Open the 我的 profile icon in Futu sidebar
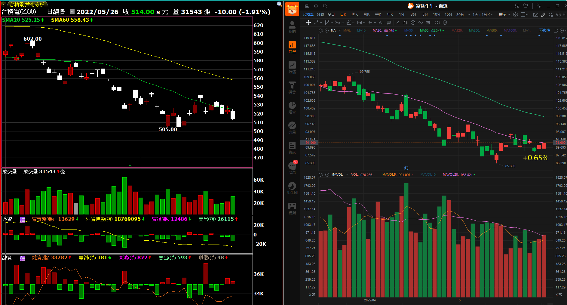567x305 pixels. 292,26
